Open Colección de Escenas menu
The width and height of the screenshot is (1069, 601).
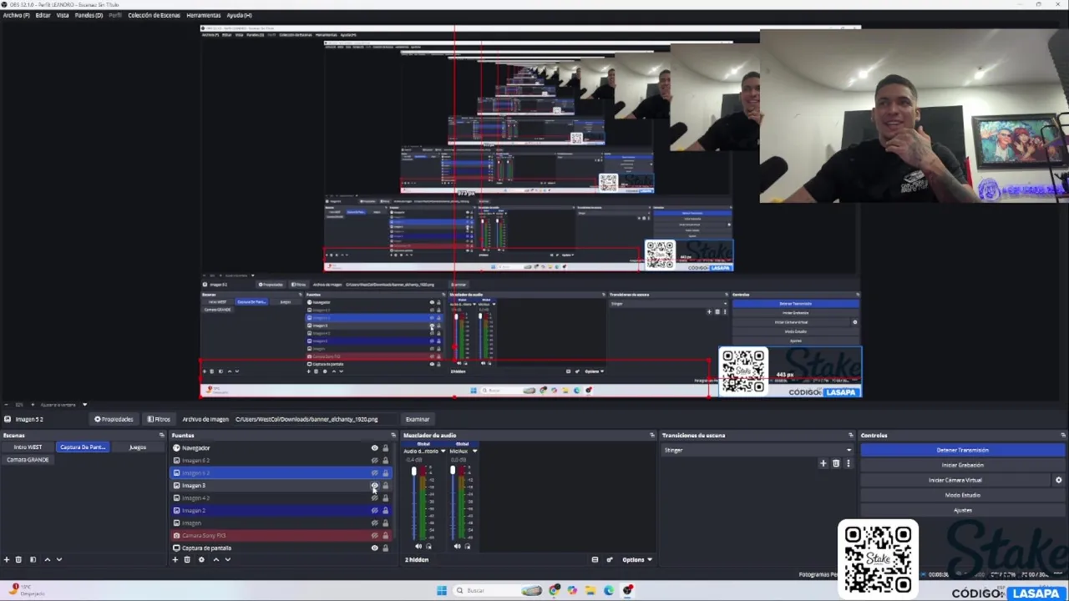tap(154, 15)
